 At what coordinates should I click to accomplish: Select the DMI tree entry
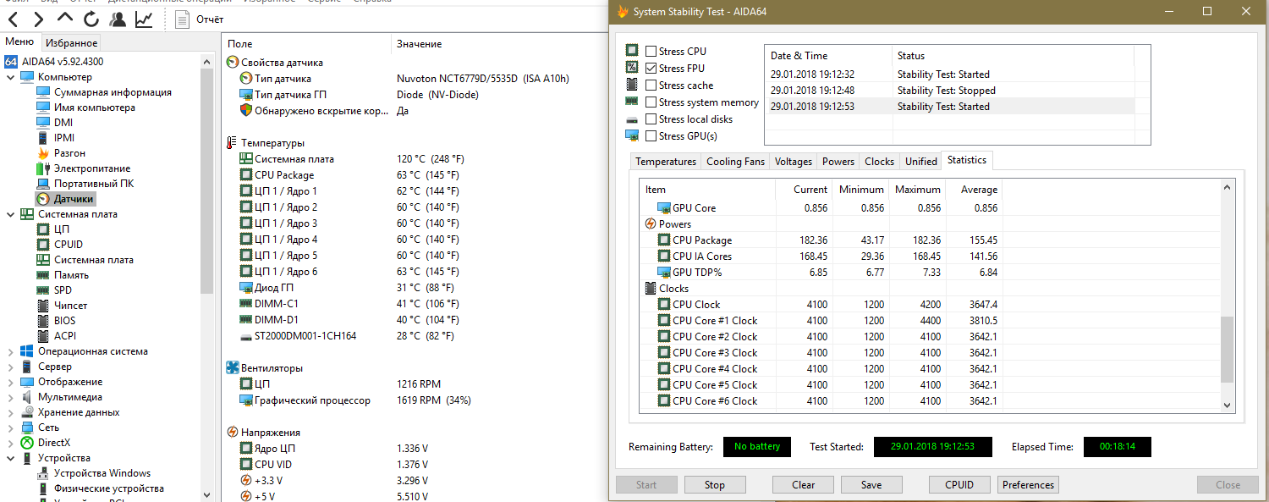point(63,123)
